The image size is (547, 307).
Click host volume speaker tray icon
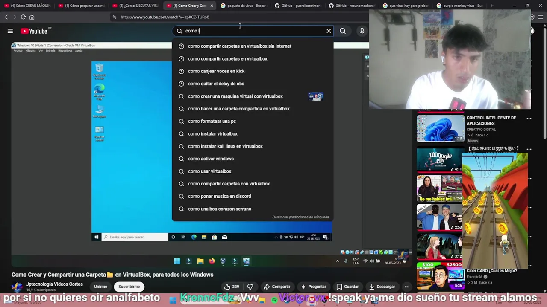click(x=371, y=261)
